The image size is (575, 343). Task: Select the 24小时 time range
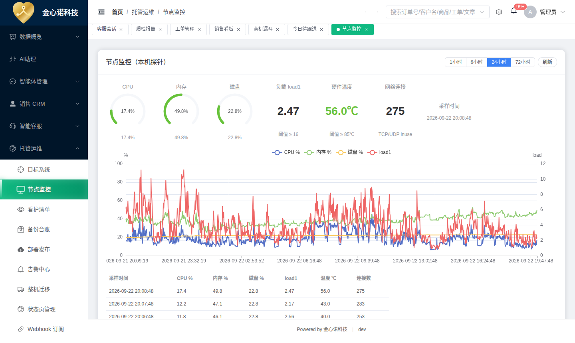499,62
